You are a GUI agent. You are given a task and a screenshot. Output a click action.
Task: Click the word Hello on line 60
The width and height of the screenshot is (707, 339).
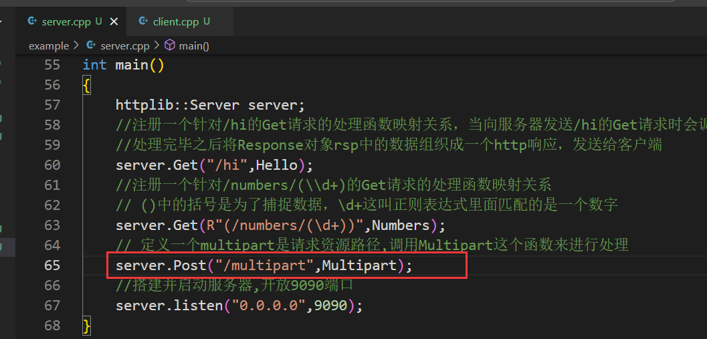(277, 165)
